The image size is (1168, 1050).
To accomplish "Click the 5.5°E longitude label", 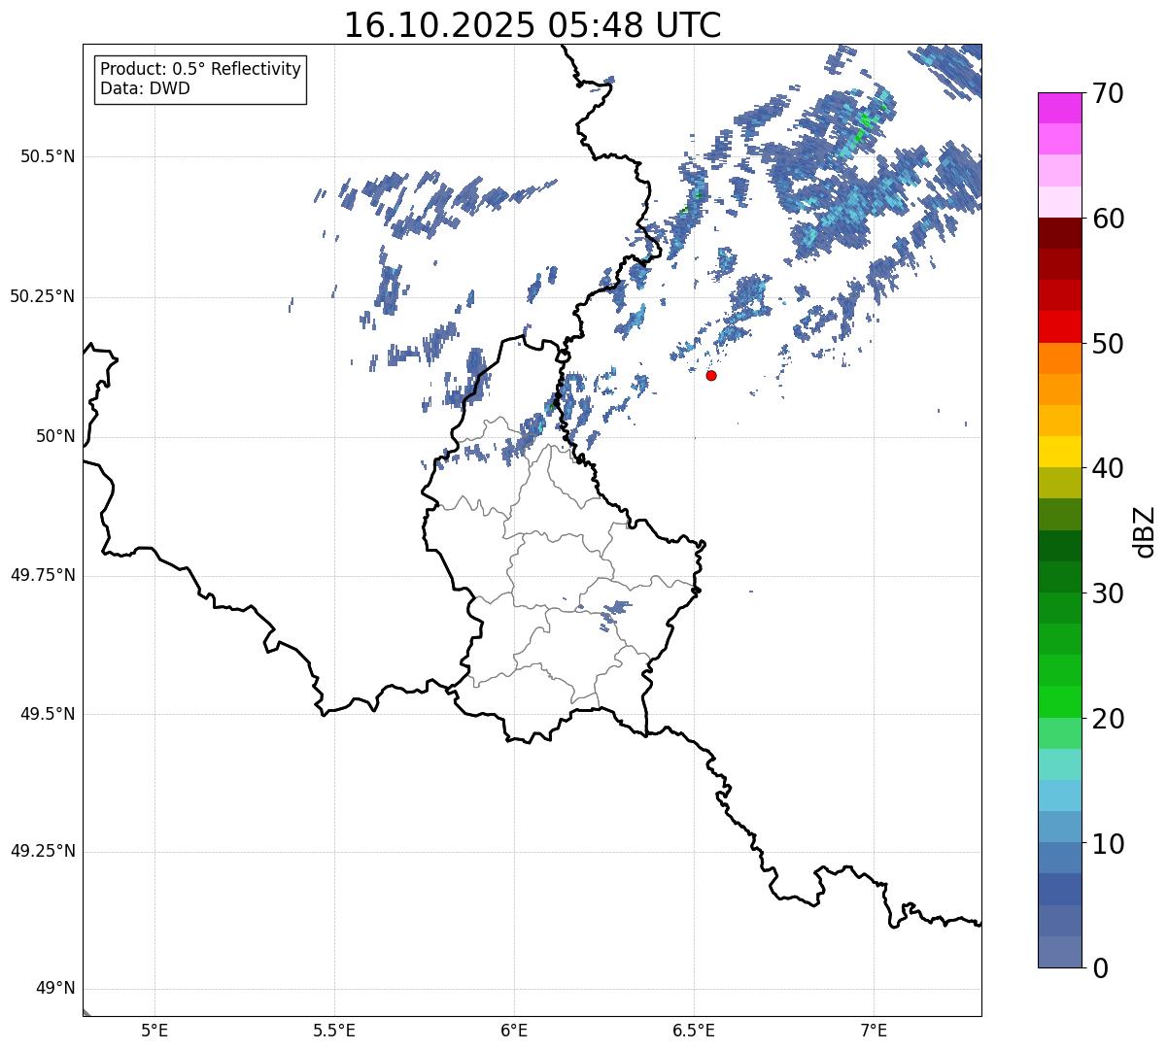I will point(334,1030).
